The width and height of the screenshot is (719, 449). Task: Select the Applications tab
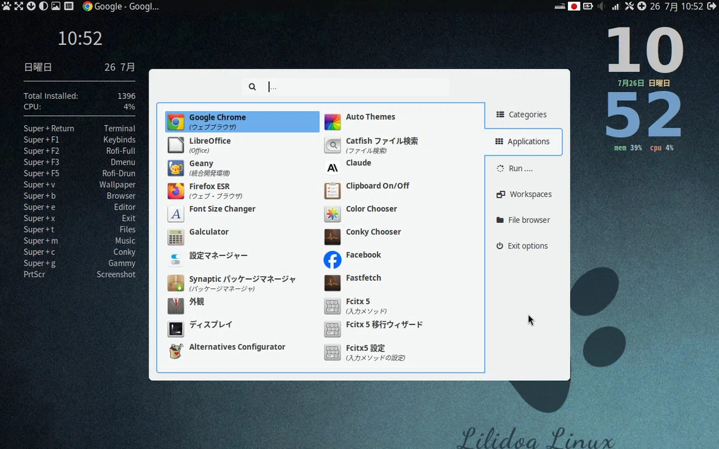tap(522, 142)
